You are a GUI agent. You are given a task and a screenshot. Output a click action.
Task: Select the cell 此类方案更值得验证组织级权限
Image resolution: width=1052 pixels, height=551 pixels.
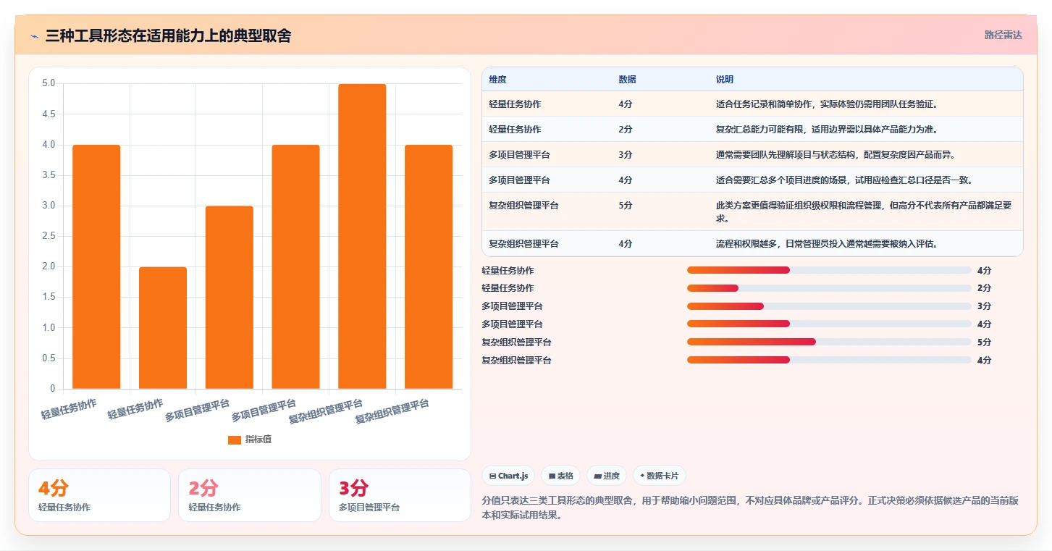(864, 211)
